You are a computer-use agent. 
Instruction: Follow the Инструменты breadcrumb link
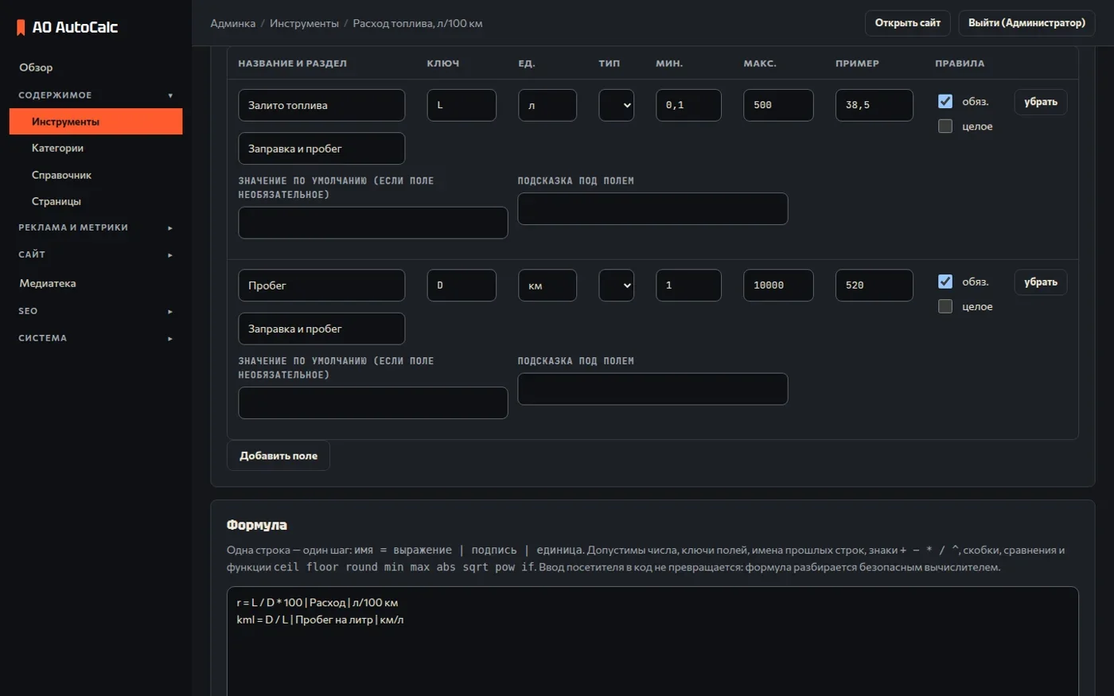pyautogui.click(x=304, y=23)
